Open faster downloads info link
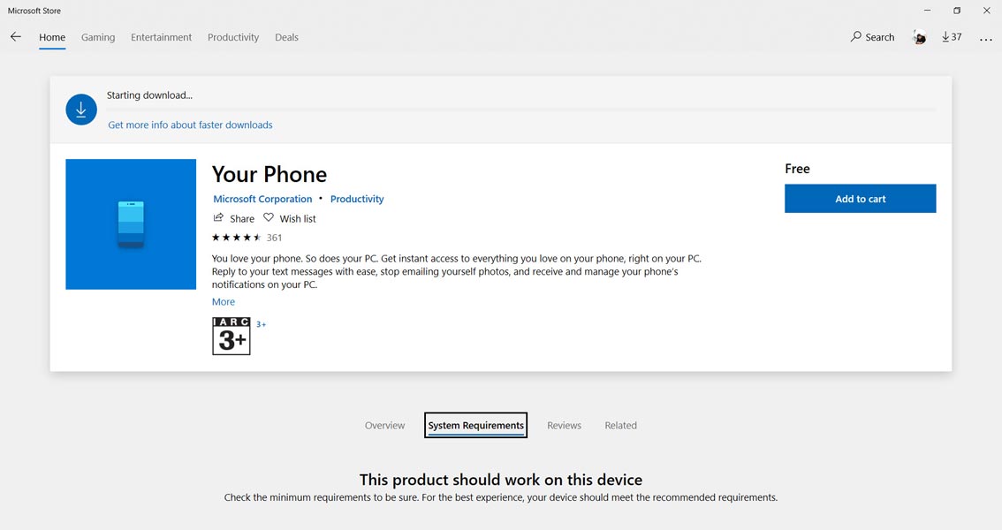 (x=190, y=125)
